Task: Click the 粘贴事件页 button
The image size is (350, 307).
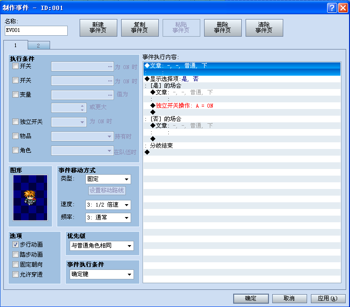Action: 181,28
